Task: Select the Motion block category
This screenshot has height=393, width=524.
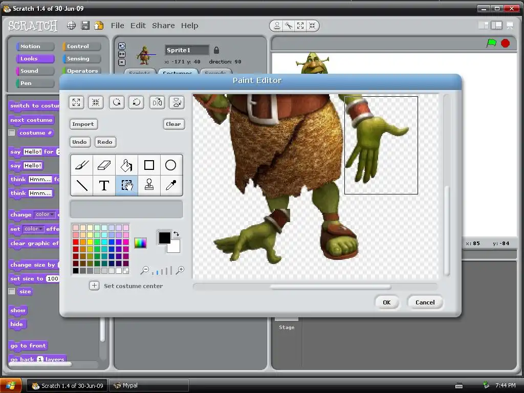Action: point(35,46)
